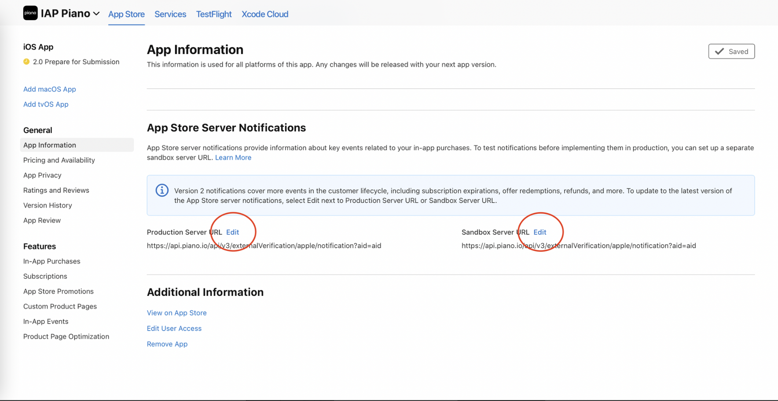Viewport: 778px width, 401px height.
Task: Open Edit User Access link
Action: click(174, 328)
